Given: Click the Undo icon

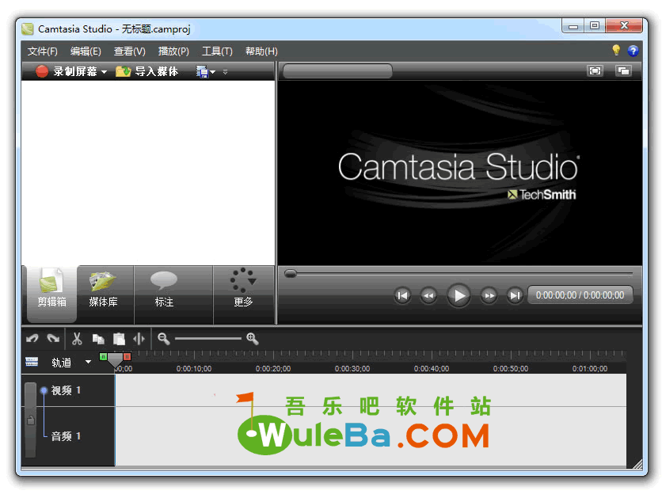Looking at the screenshot, I should [32, 339].
